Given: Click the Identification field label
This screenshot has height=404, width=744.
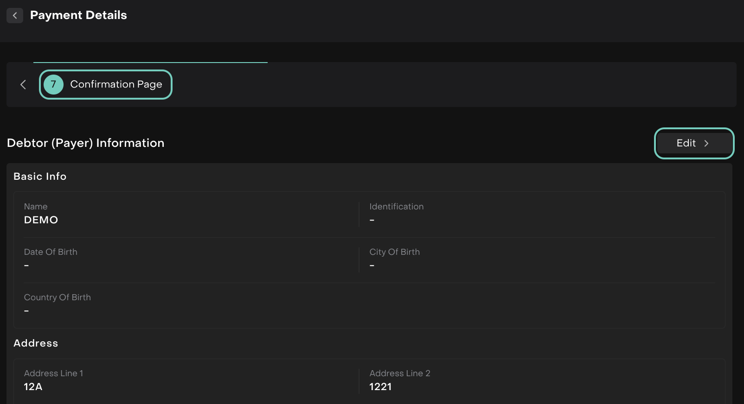Looking at the screenshot, I should 396,207.
